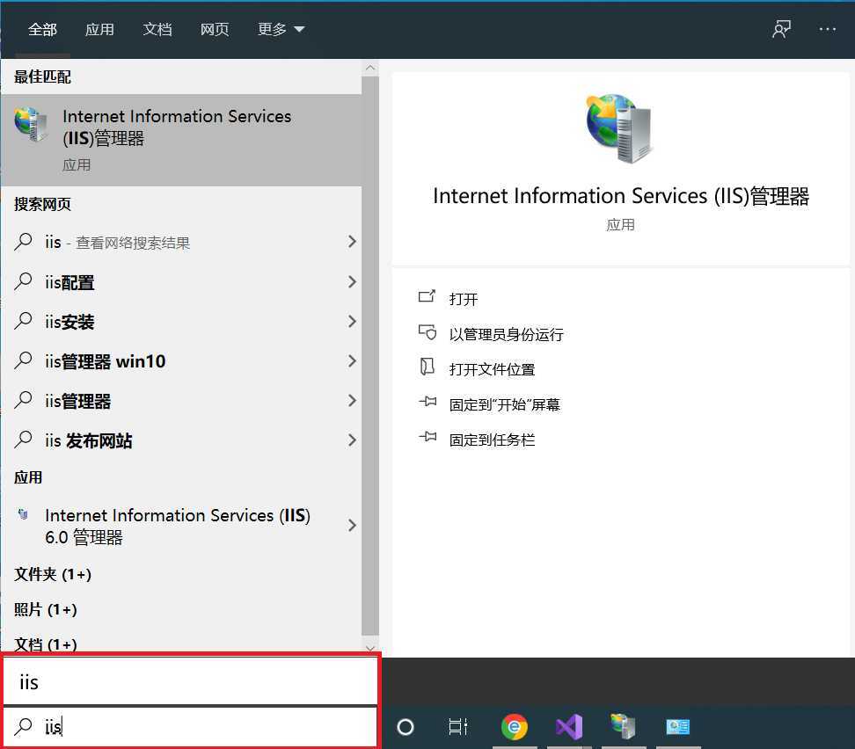The image size is (855, 749).
Task: Click the IIS 6.0 Manager small icon
Action: pyautogui.click(x=23, y=514)
